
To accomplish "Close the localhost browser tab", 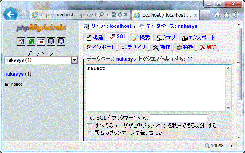I will point(196,15).
